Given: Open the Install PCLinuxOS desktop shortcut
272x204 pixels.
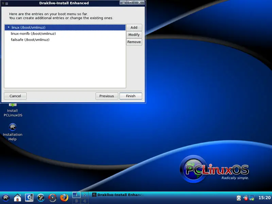Looking at the screenshot, I should coord(13,110).
